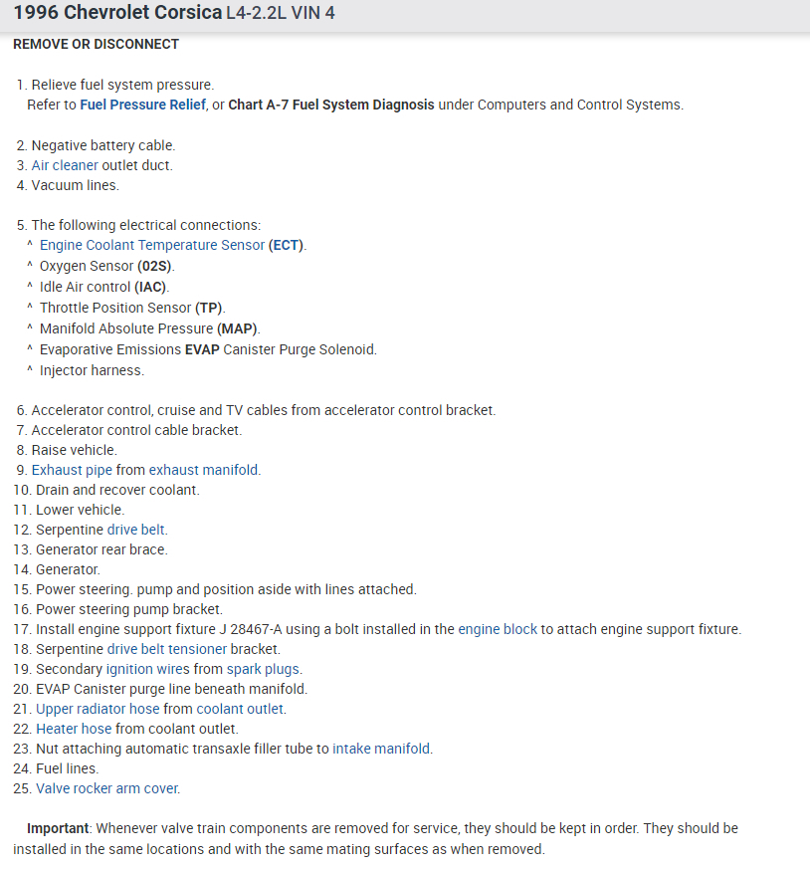Screen dimensions: 810x869
Task: Follow the intake manifold link
Action: pos(382,749)
